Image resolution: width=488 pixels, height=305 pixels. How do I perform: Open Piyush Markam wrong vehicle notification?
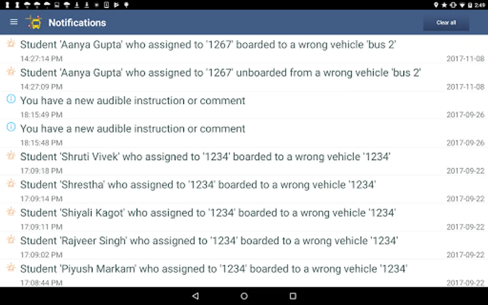(x=244, y=273)
